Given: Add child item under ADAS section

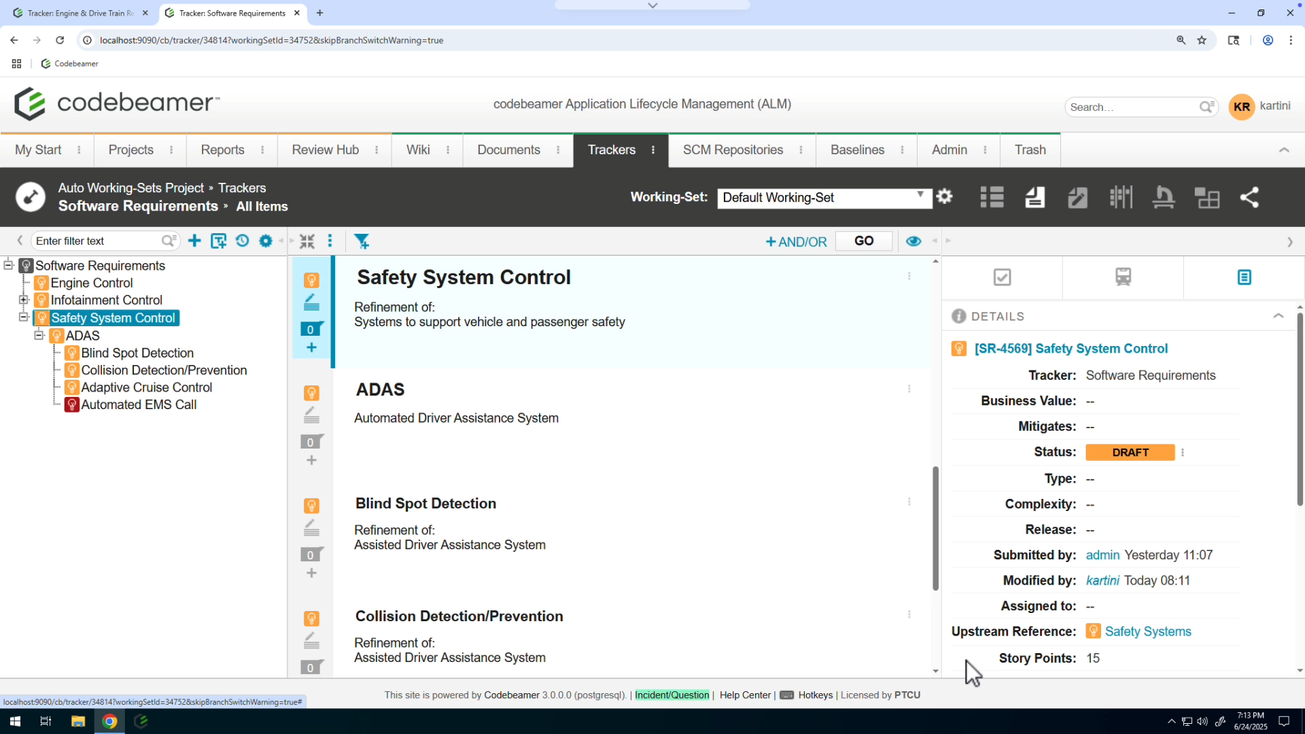Looking at the screenshot, I should [x=311, y=460].
